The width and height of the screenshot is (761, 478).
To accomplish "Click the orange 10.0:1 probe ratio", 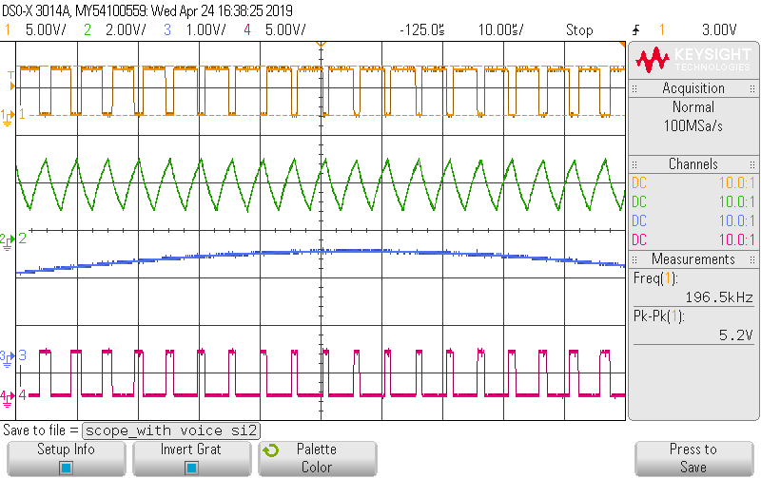I will 736,182.
